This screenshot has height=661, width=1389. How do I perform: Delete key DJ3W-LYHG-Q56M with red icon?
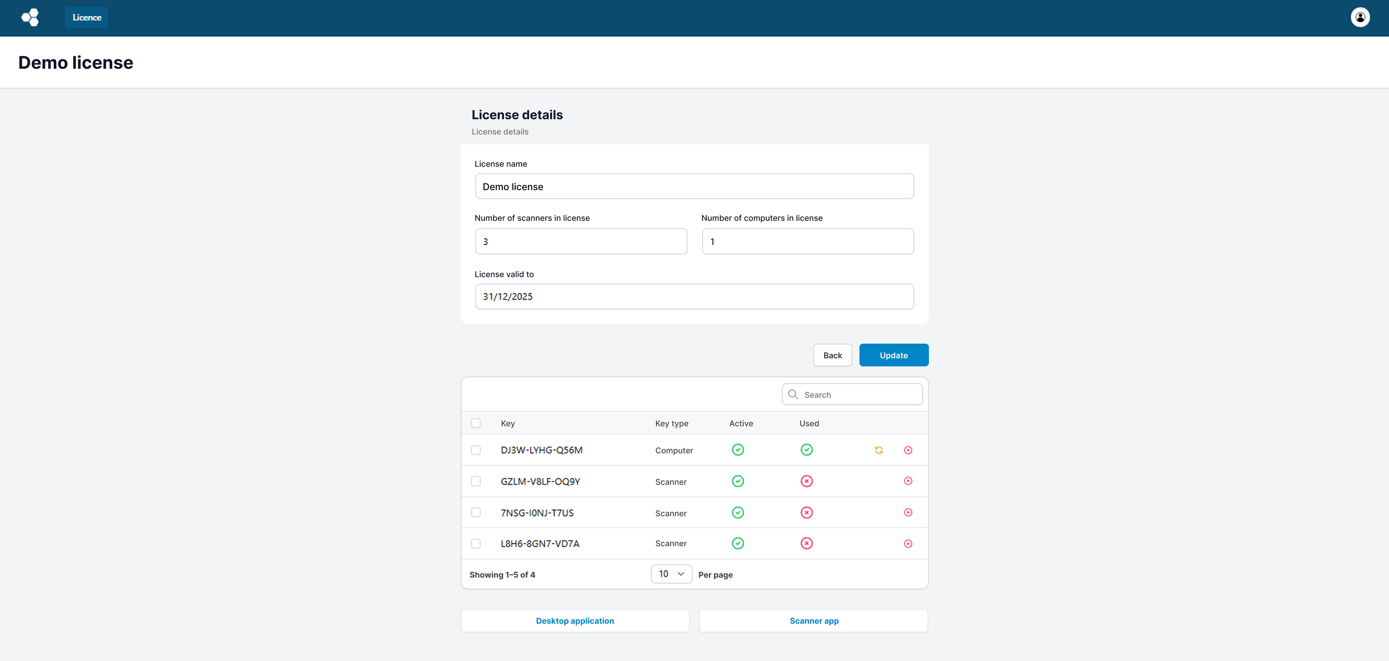point(908,450)
